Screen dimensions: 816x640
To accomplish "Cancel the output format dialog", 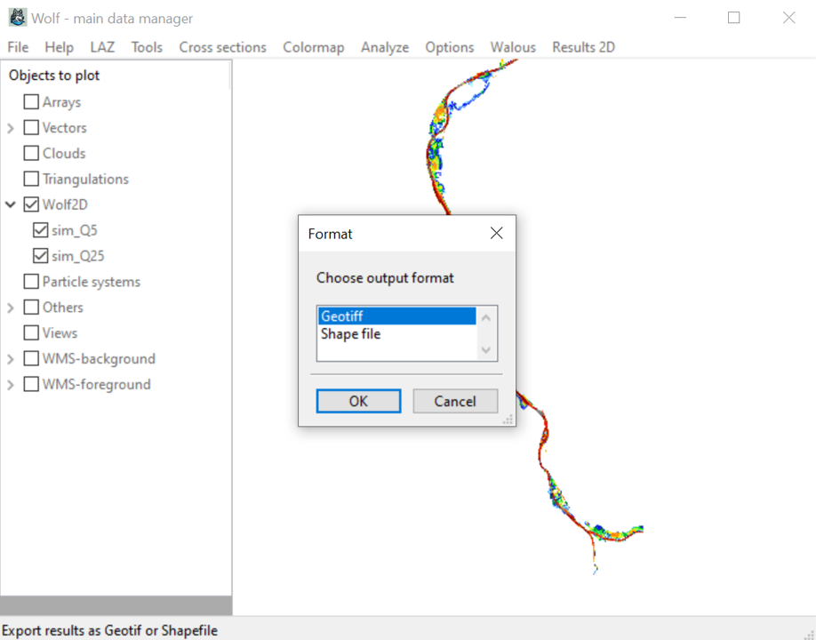I will coord(455,401).
